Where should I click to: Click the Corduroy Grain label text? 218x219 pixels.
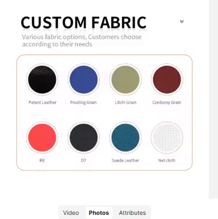166,102
